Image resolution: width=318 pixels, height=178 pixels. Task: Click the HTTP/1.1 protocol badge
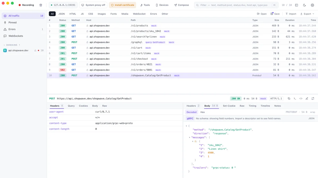276,99
